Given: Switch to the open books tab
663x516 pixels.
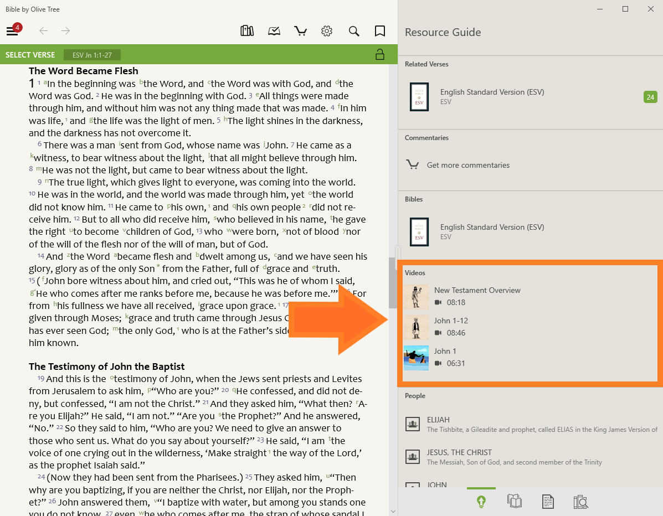Looking at the screenshot, I should coord(515,502).
